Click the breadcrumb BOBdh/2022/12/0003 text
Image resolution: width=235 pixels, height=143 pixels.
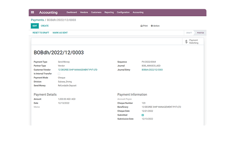tap(61, 20)
